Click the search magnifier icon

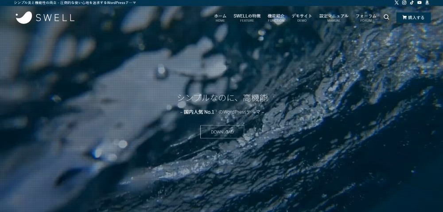386,17
